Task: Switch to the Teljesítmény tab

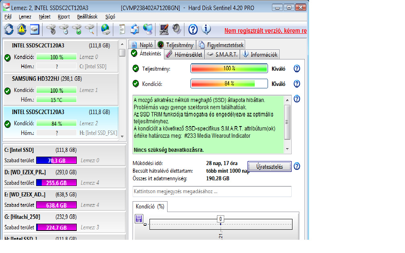Action: click(x=176, y=45)
